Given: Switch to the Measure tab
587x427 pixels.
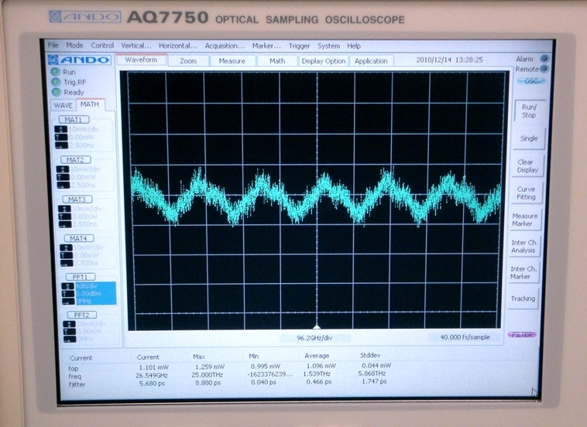Looking at the screenshot, I should (232, 61).
